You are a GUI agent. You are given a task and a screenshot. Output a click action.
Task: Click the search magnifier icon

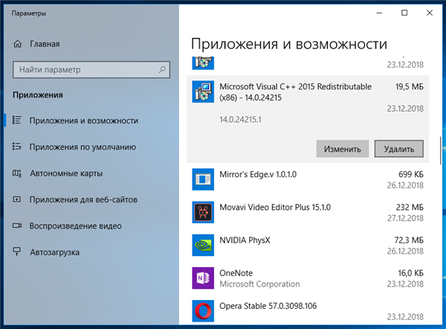click(162, 69)
